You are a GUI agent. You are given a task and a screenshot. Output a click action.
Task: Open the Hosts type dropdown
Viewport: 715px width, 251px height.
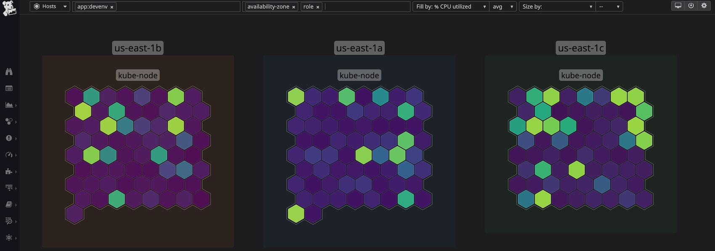[50, 6]
